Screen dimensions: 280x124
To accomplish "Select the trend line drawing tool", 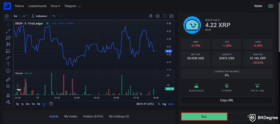I will (8, 31).
